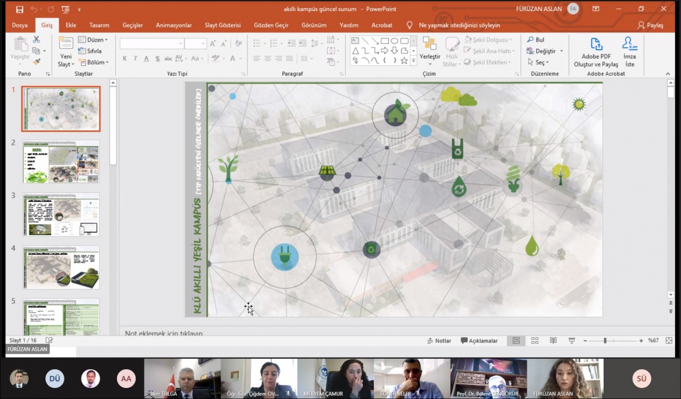
Task: Click Prof. Dr. Bülent Şengörür's video tile
Action: click(x=488, y=378)
